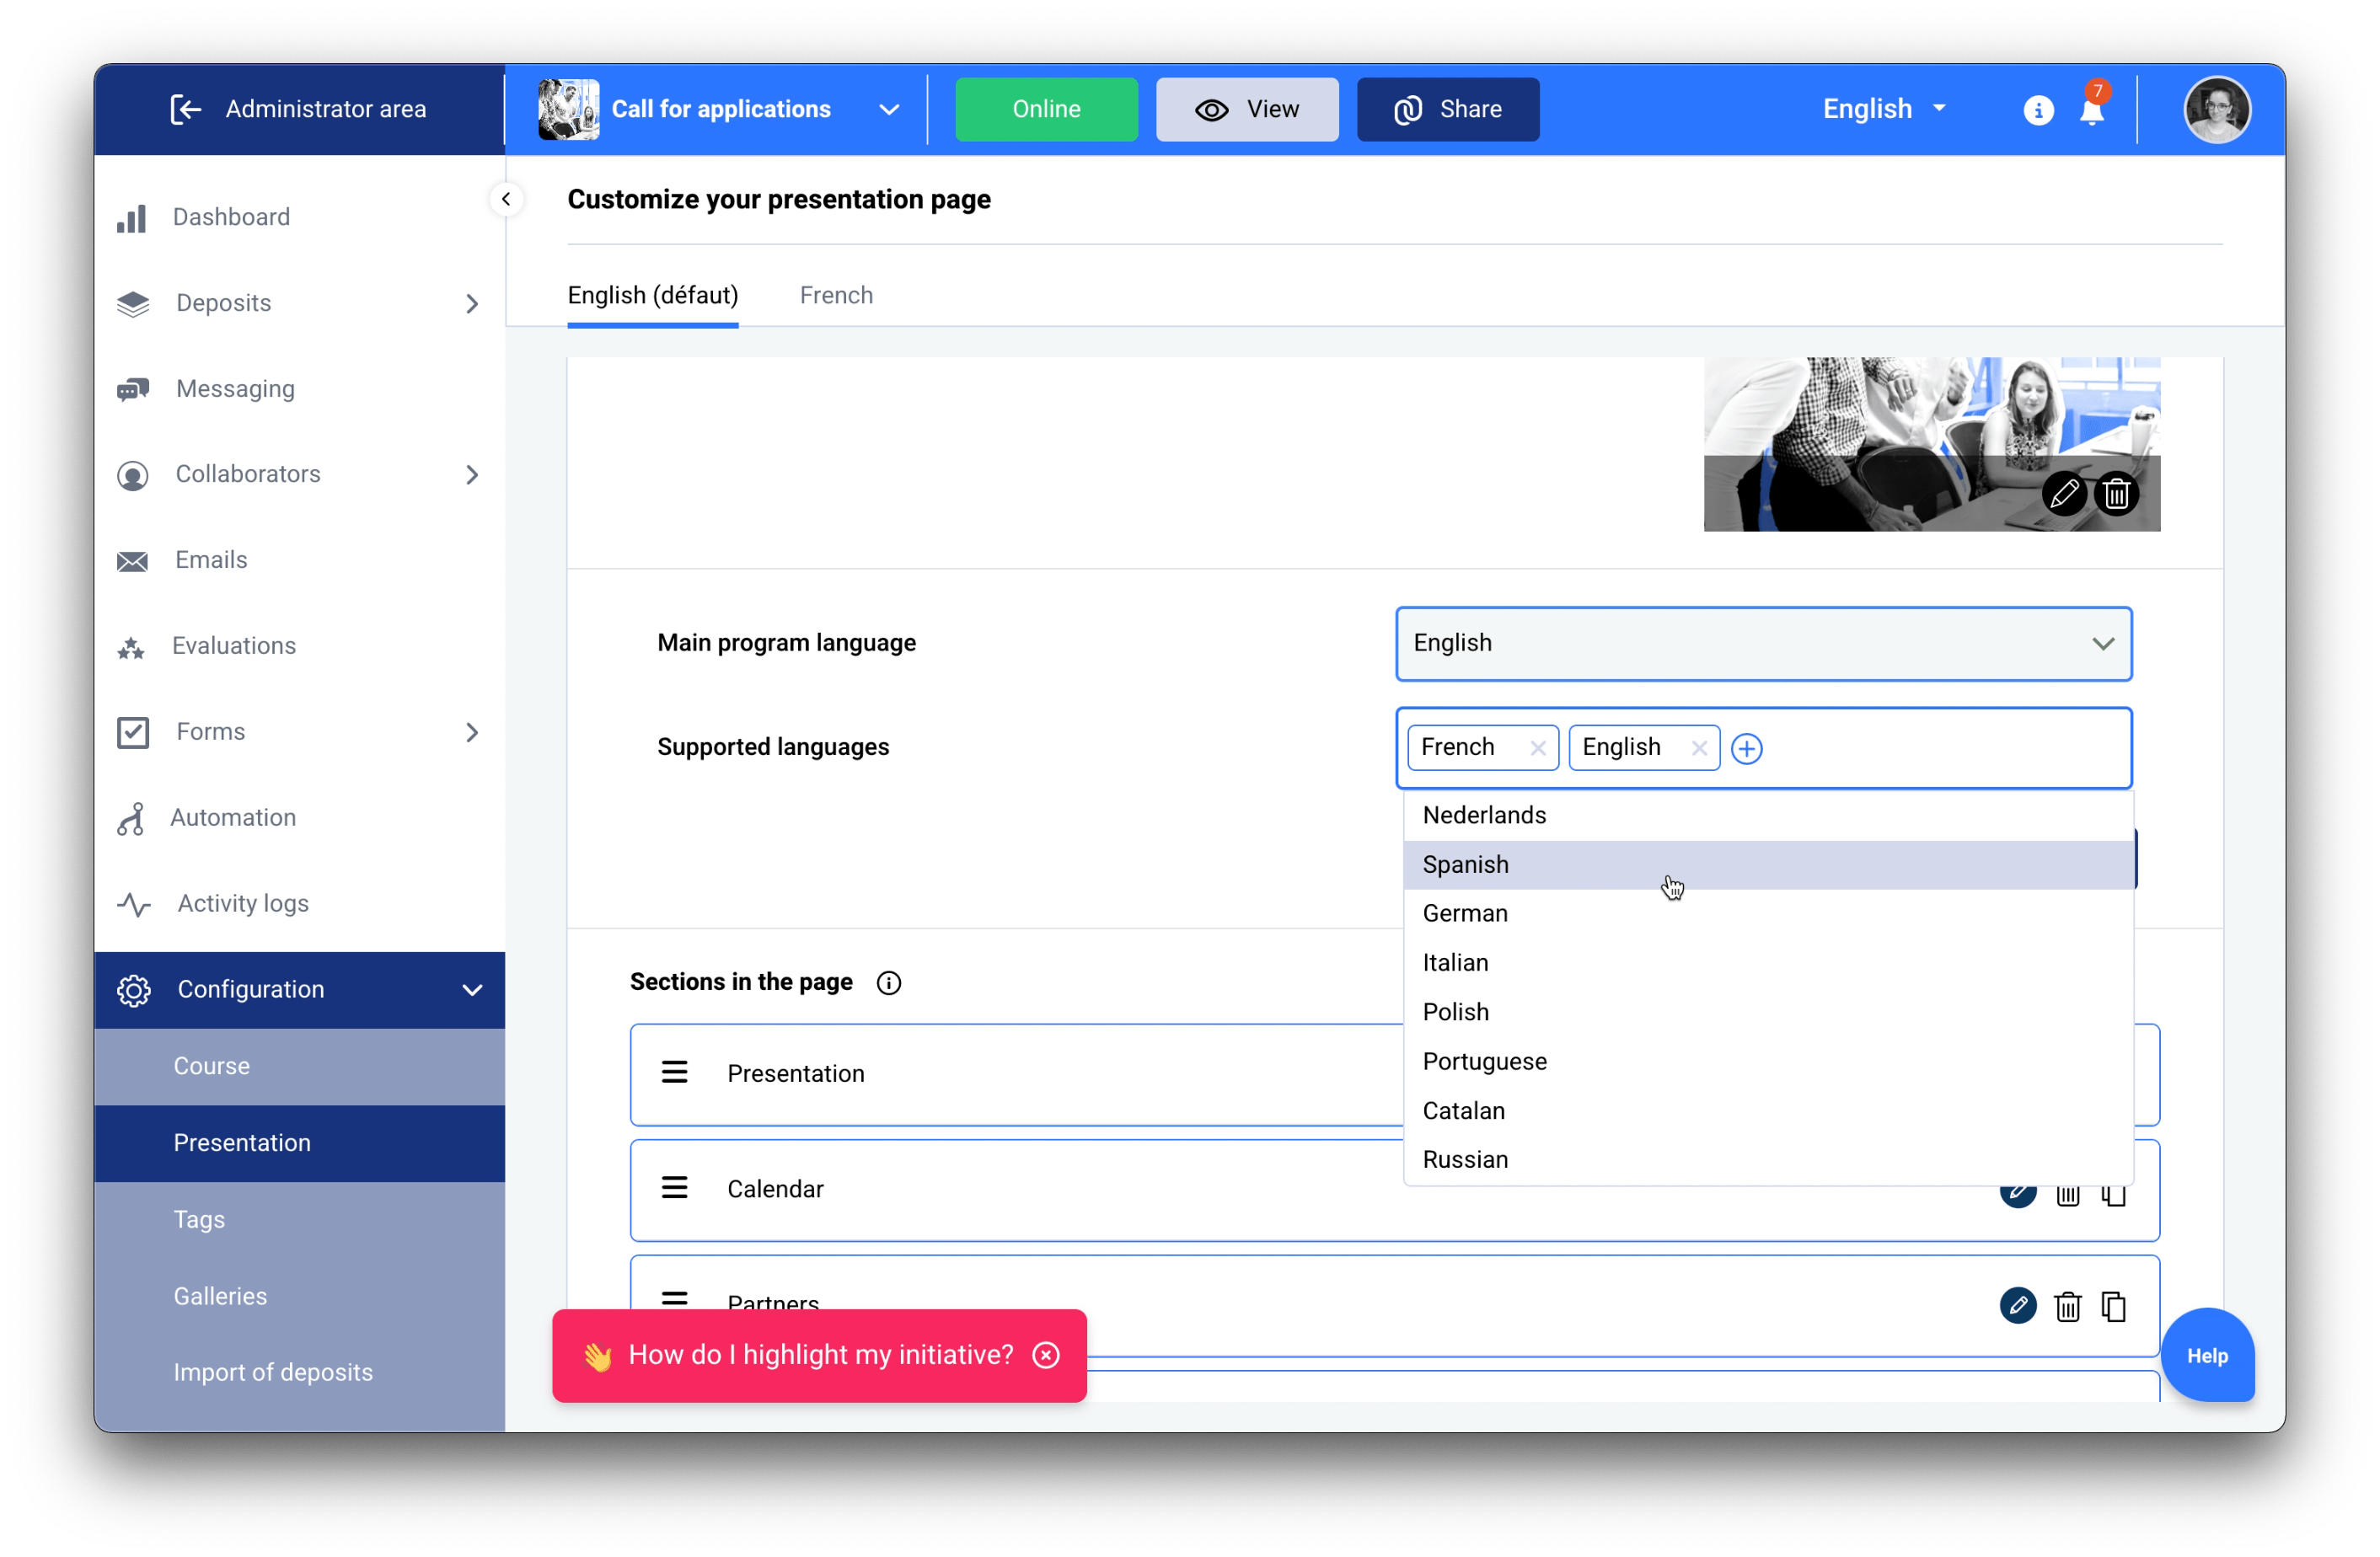Click info icon next to Sections in the page
The image size is (2380, 1557).
(x=888, y=983)
